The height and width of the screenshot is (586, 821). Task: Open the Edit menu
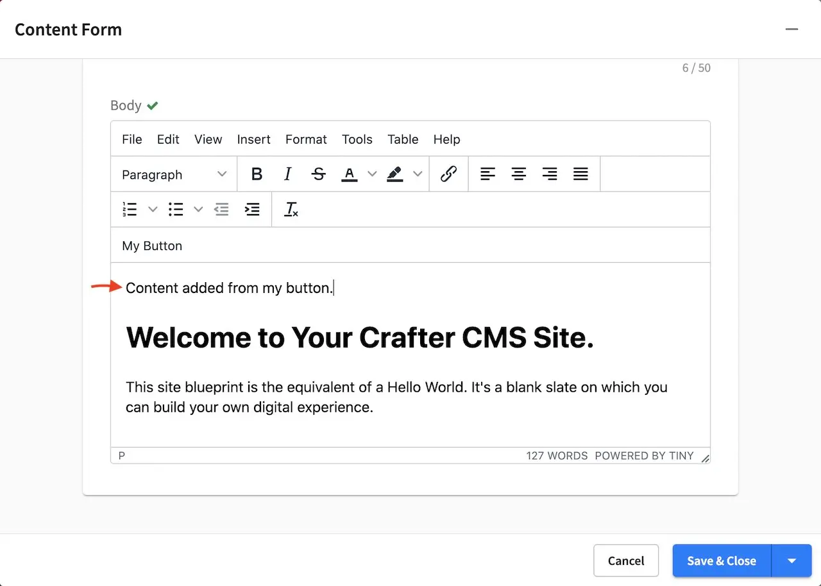[x=168, y=139]
